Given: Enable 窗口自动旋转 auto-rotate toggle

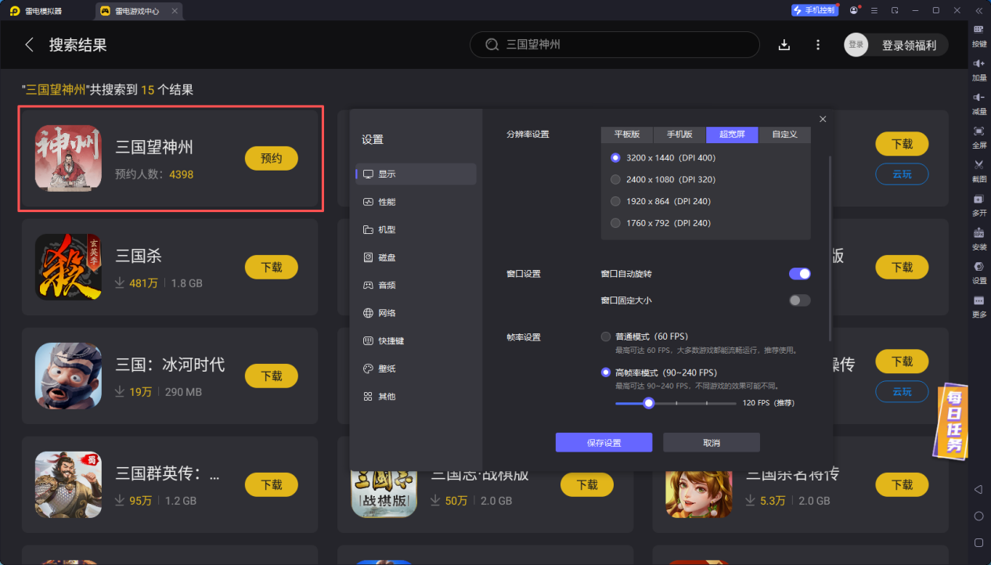Looking at the screenshot, I should [x=799, y=273].
